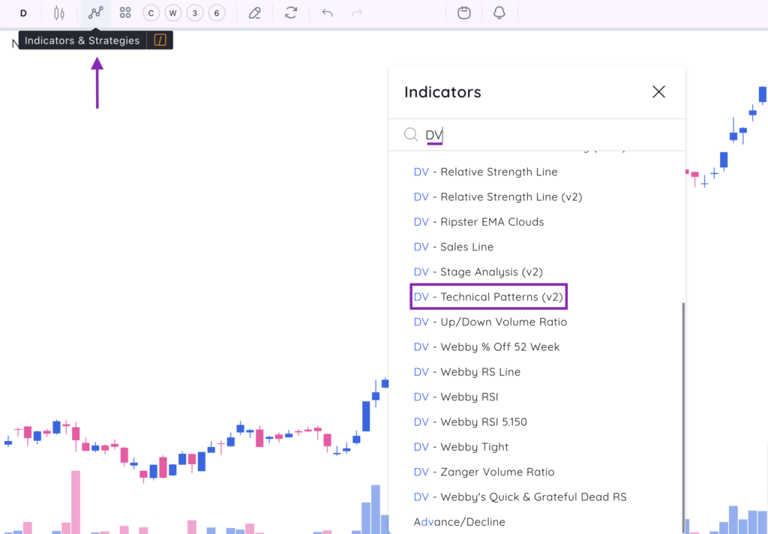Open the four-squares layout grid icon
The height and width of the screenshot is (534, 768).
[125, 13]
